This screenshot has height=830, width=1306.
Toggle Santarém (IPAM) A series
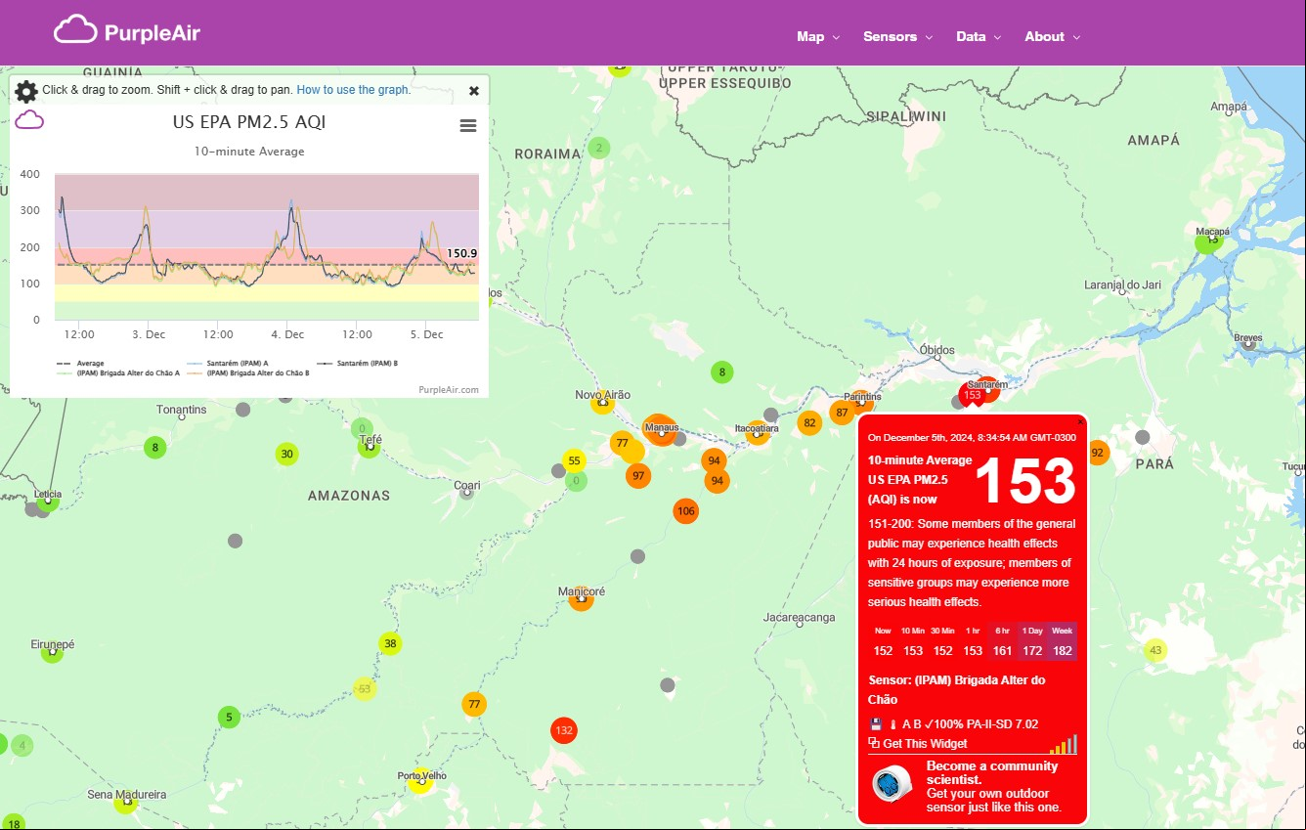(228, 363)
